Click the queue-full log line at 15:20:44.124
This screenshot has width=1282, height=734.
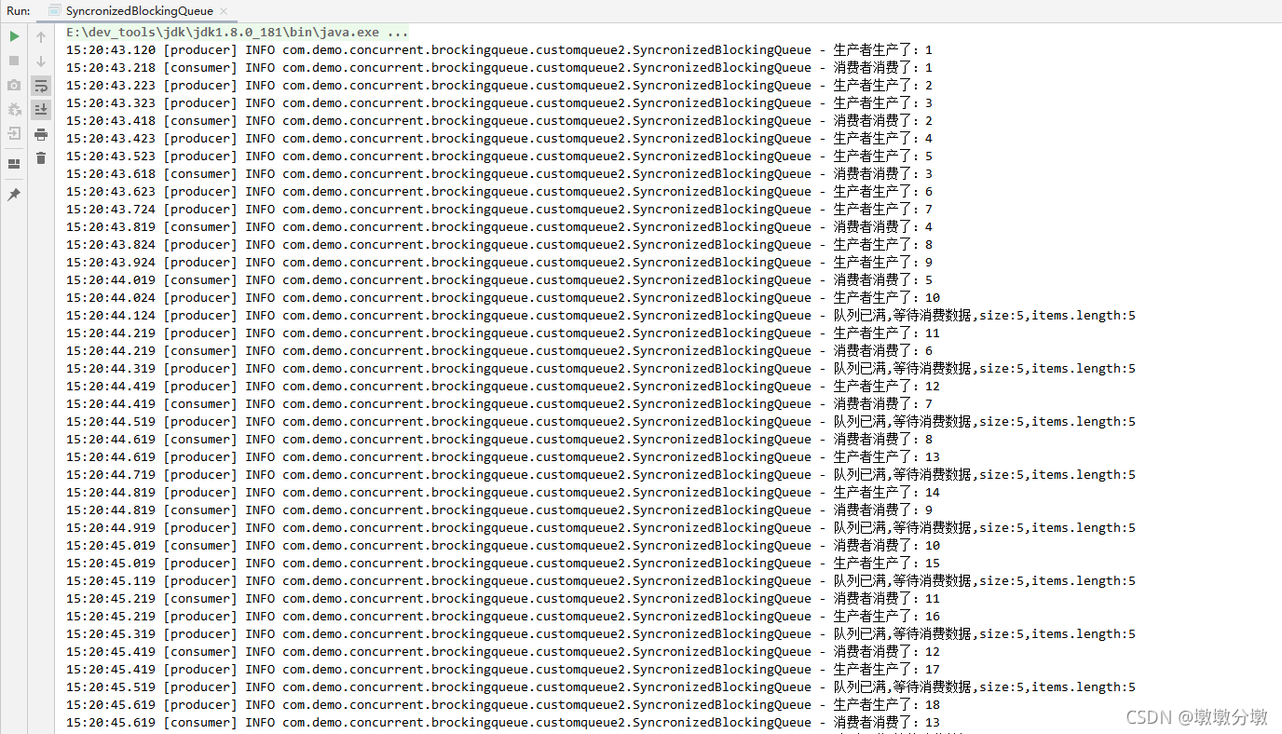tap(601, 316)
